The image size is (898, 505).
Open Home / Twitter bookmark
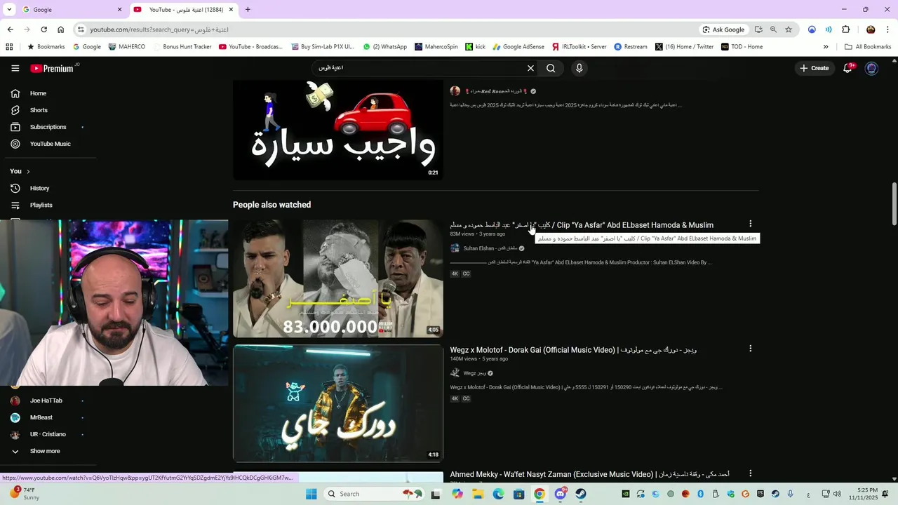pyautogui.click(x=684, y=47)
